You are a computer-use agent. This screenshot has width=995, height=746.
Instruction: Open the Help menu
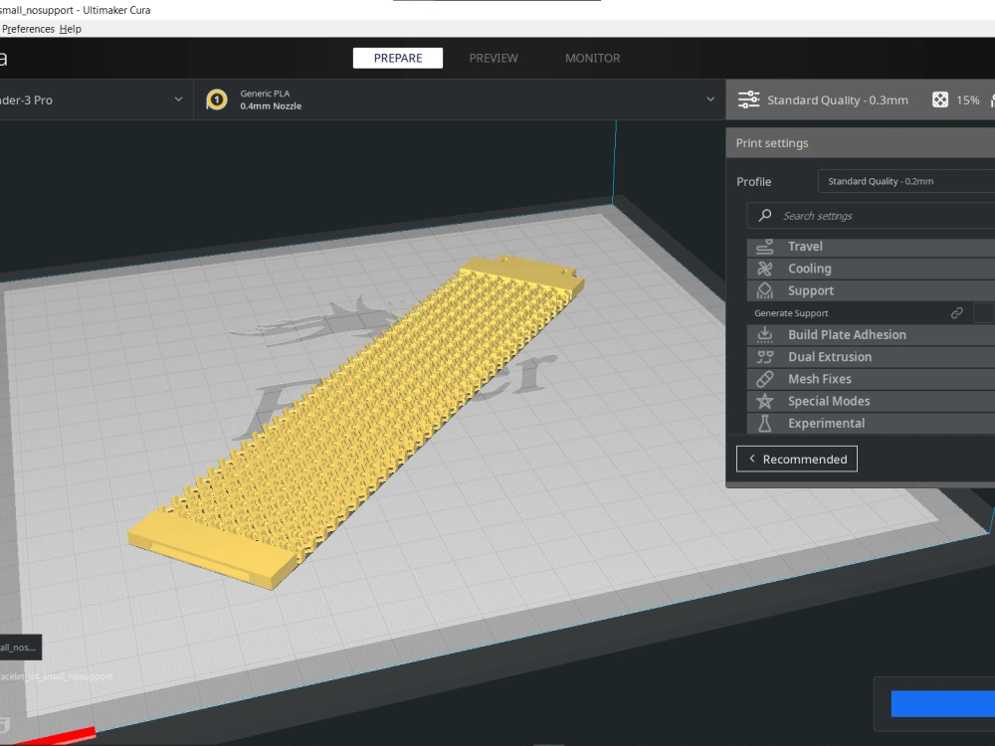click(71, 29)
